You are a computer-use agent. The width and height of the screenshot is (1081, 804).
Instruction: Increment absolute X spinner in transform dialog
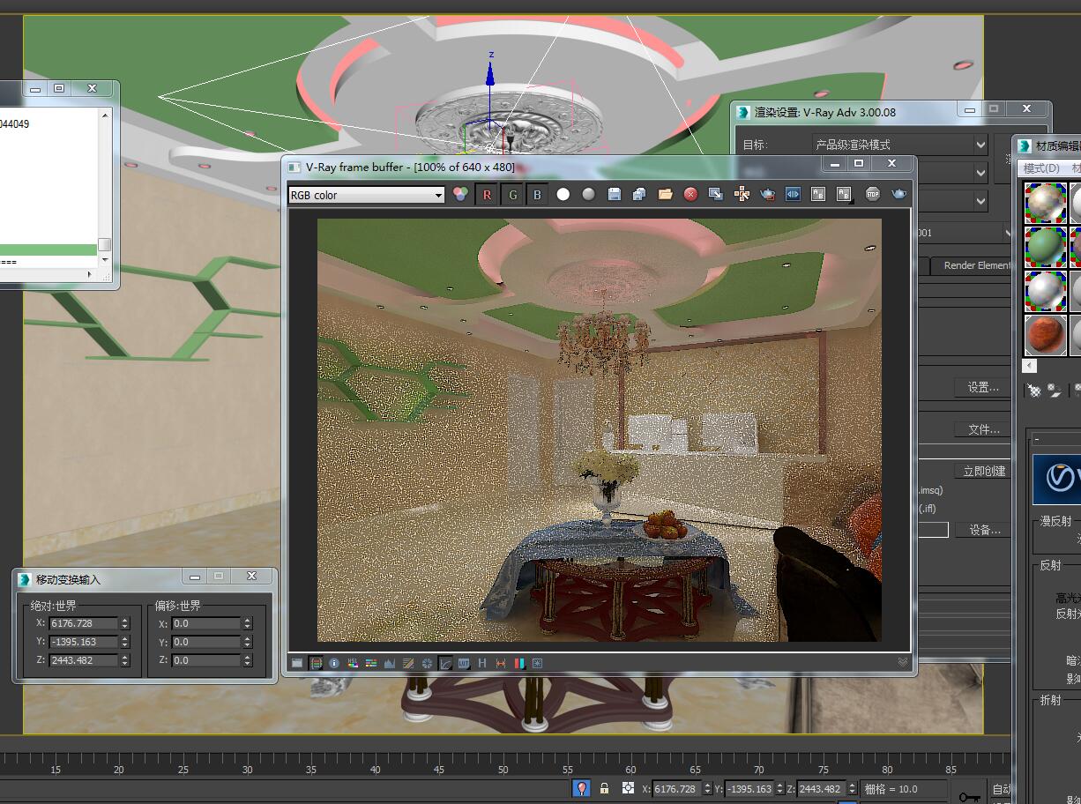[x=125, y=620]
